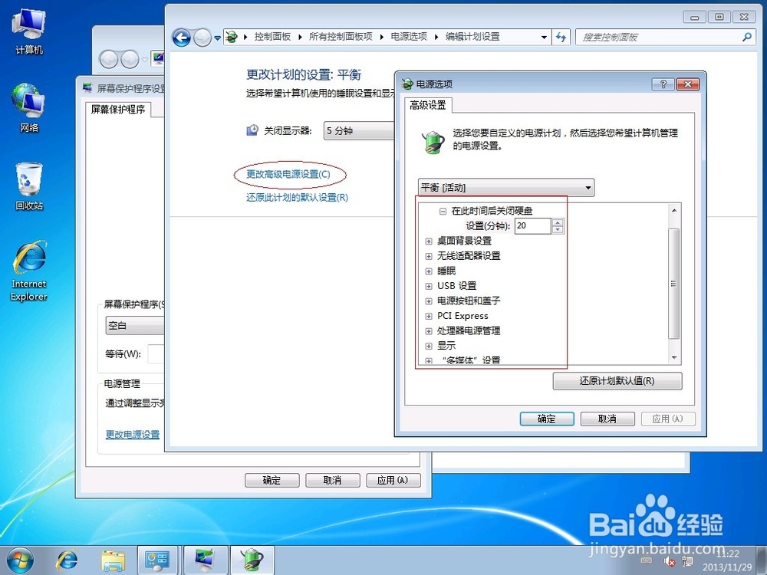This screenshot has height=575, width=767.
Task: Click 取消 in 电源选项 dialog
Action: pyautogui.click(x=607, y=419)
